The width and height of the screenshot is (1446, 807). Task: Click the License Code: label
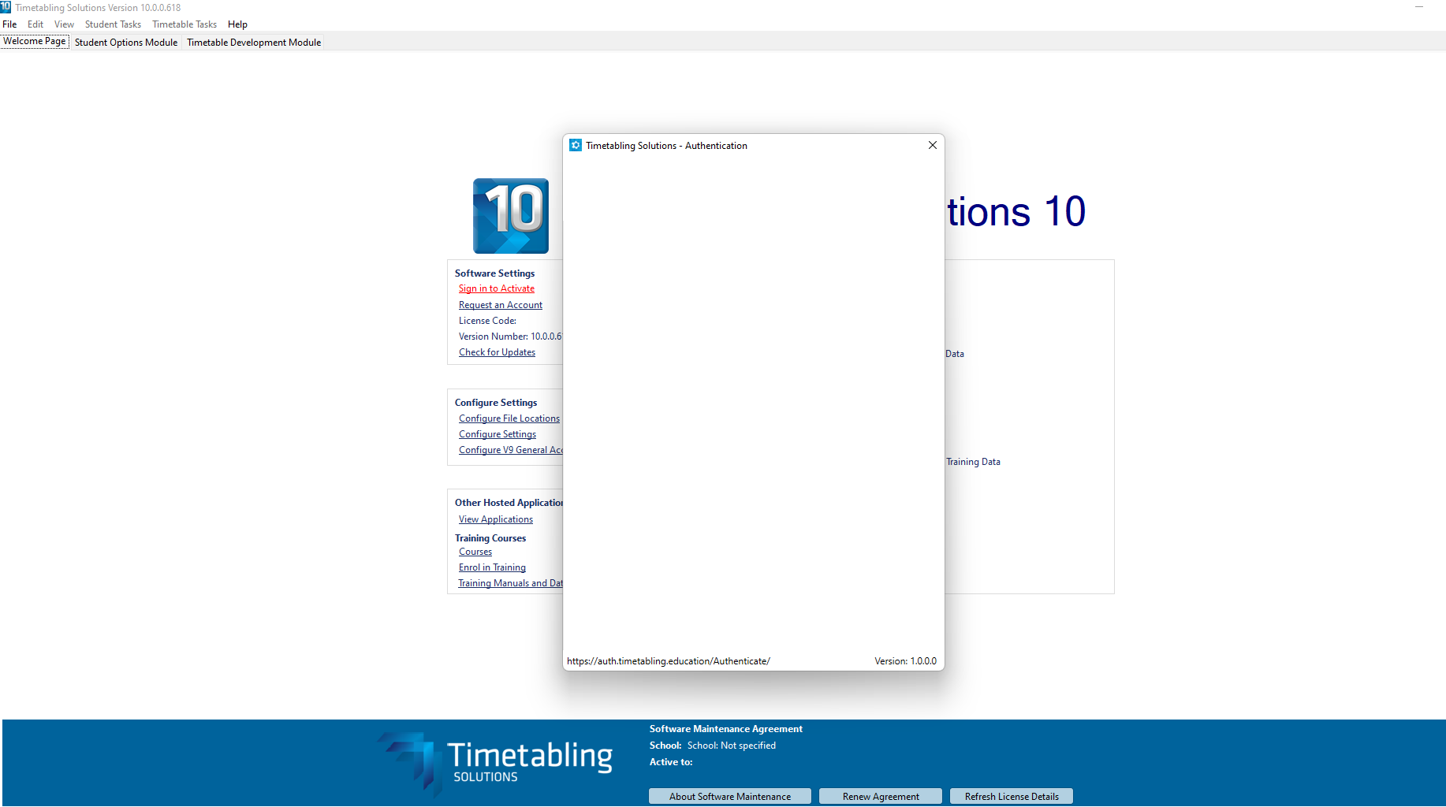tap(487, 321)
